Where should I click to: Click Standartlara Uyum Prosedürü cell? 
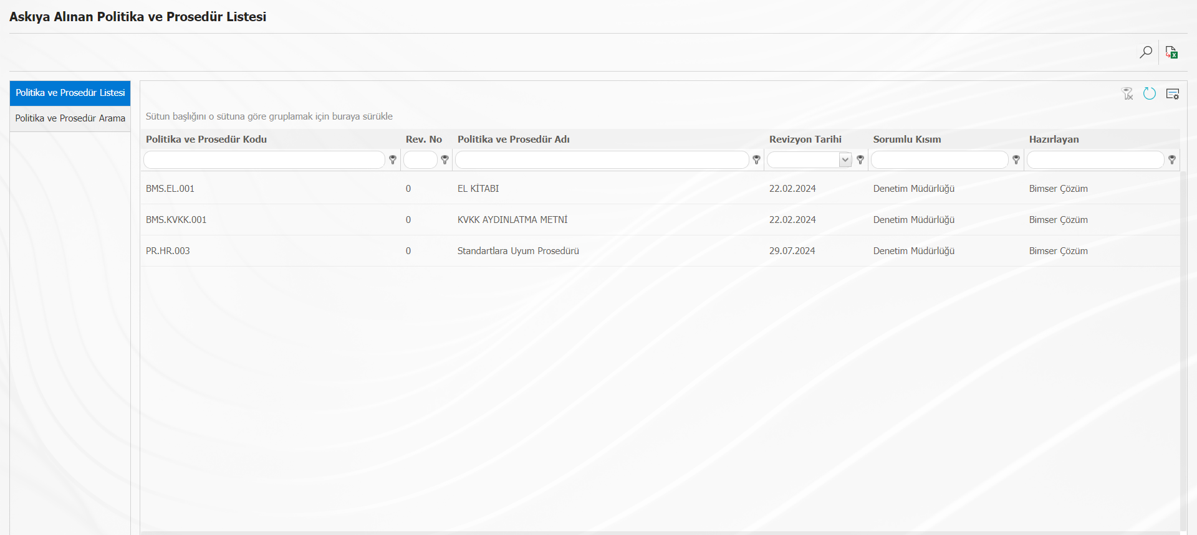tap(518, 251)
